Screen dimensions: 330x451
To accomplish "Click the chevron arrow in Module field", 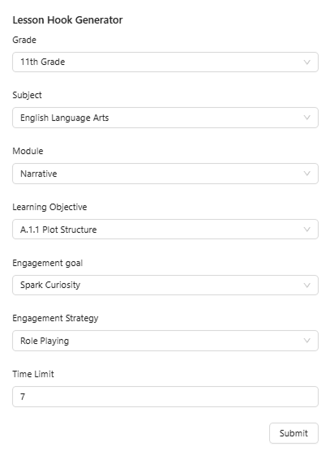I will click(307, 174).
